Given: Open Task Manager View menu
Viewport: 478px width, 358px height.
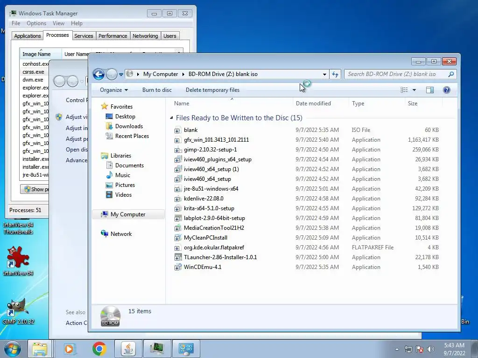Looking at the screenshot, I should [x=58, y=23].
